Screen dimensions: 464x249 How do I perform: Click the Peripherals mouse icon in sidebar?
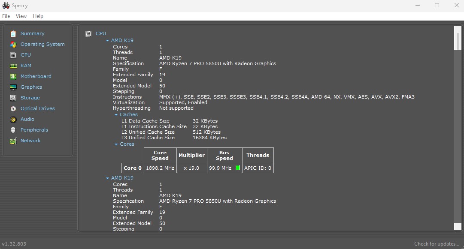pyautogui.click(x=13, y=130)
